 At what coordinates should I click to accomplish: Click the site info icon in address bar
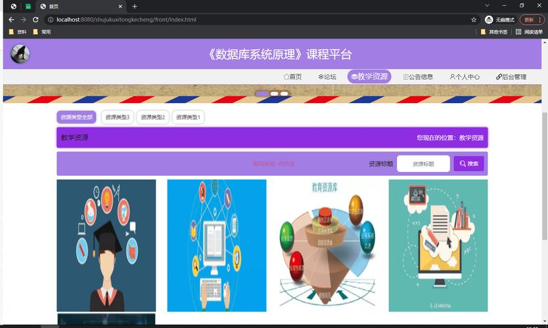[51, 20]
